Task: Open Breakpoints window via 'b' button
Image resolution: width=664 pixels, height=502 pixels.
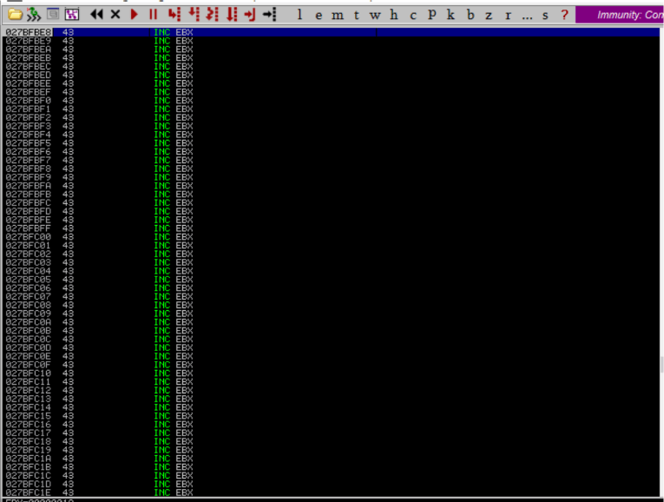Action: (470, 16)
